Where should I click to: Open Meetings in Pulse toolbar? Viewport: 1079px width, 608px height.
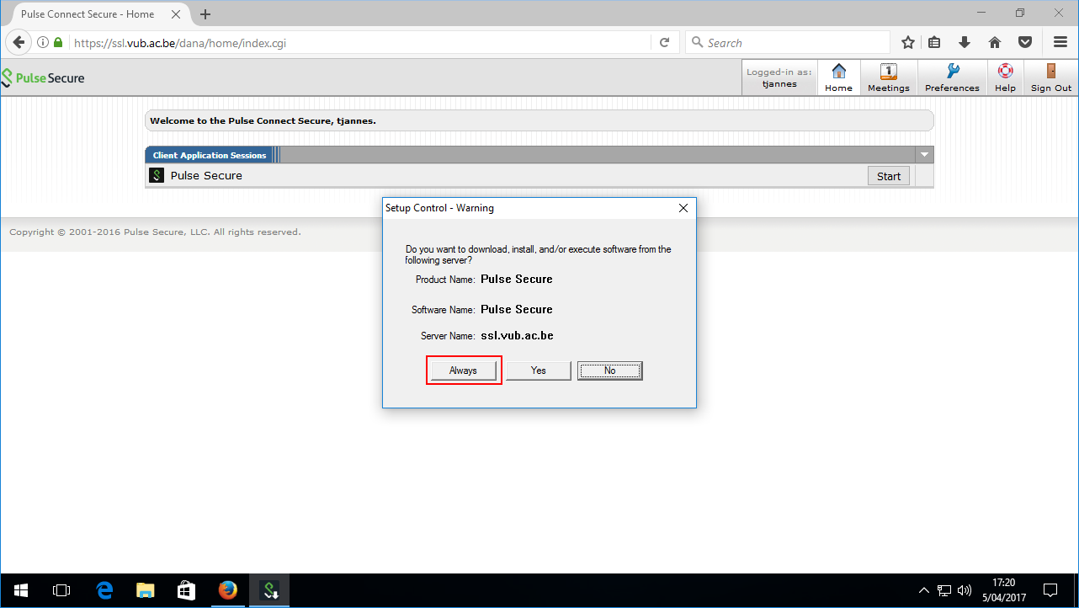coord(889,77)
